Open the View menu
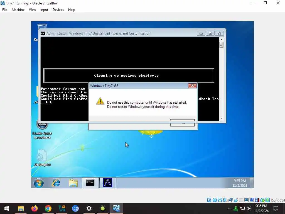Screen dimensions: 285x214 [32, 10]
